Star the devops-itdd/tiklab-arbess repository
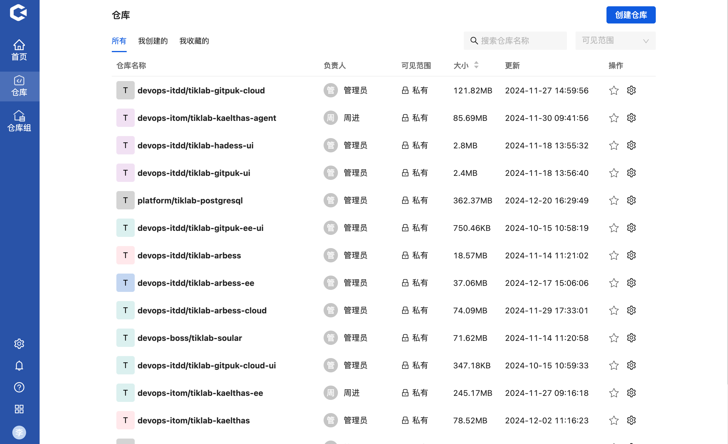728x444 pixels. pyautogui.click(x=614, y=255)
